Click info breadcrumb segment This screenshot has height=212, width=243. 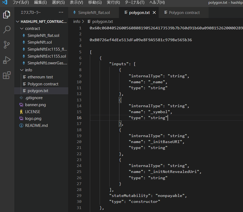(77, 21)
